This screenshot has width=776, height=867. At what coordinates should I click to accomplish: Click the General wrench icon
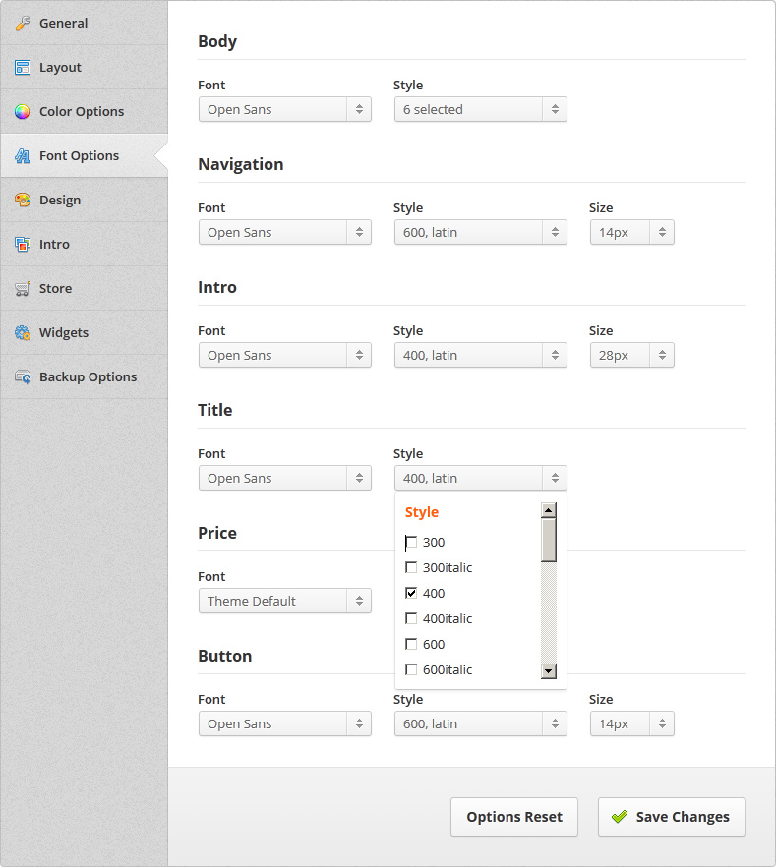click(x=22, y=24)
